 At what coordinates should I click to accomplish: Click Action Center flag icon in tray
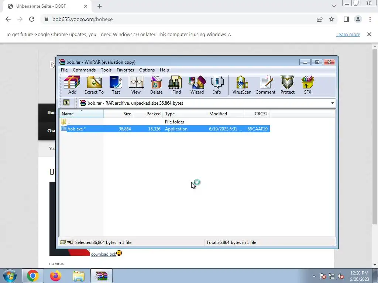pyautogui.click(x=323, y=276)
